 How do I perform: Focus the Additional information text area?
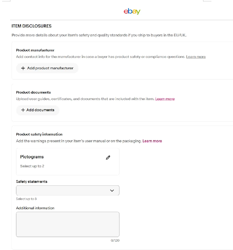coord(68,224)
